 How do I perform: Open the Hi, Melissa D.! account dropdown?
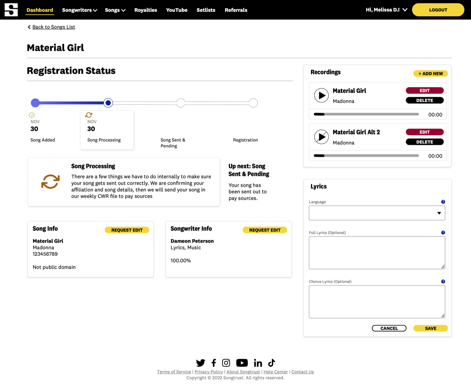(387, 10)
